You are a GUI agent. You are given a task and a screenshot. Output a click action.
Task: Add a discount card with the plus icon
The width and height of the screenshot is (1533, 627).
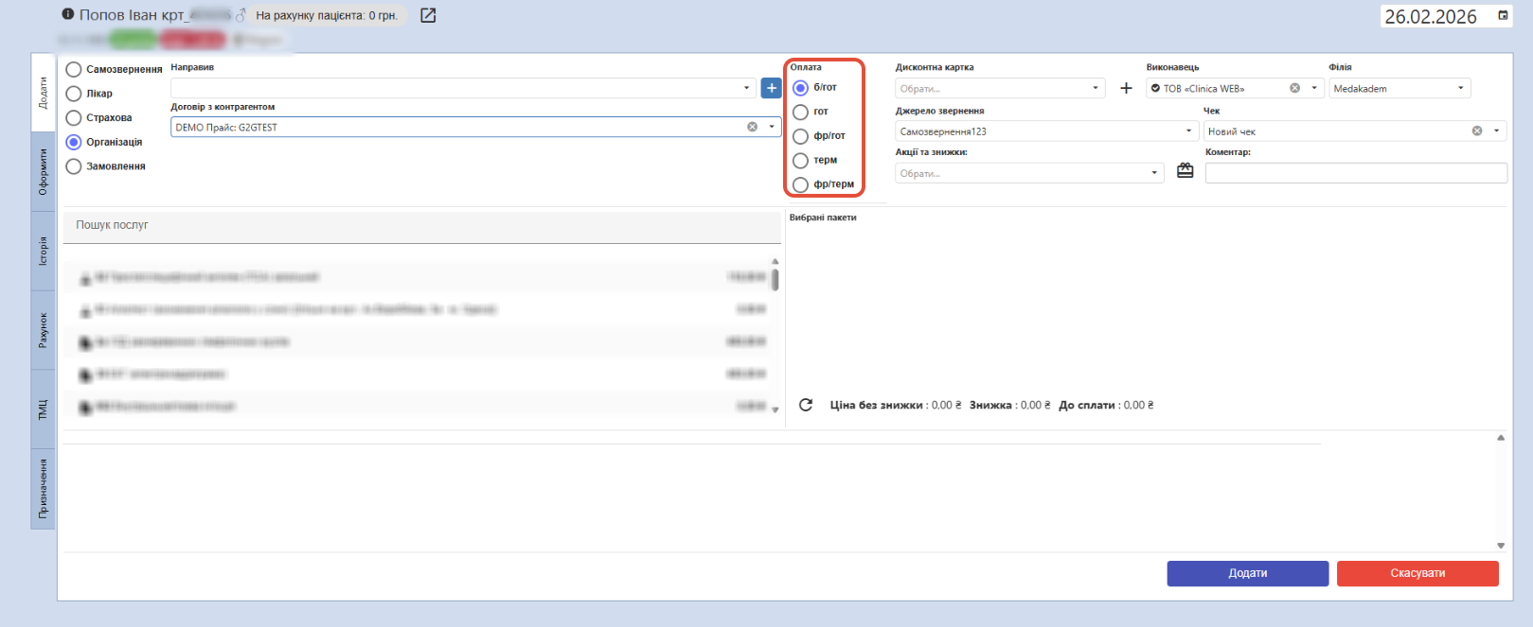(1126, 88)
